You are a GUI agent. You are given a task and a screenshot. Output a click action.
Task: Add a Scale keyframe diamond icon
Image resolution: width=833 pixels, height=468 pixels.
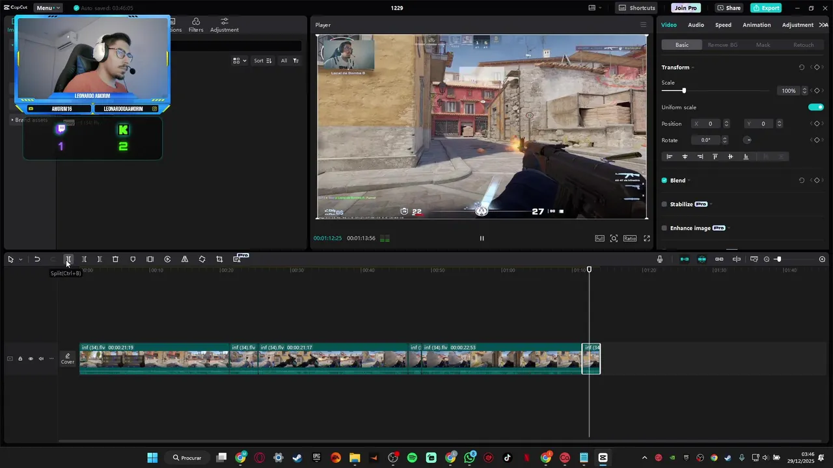(x=817, y=91)
